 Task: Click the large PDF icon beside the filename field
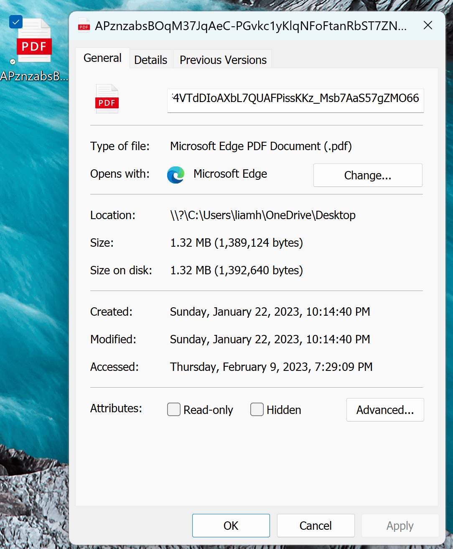click(x=107, y=99)
